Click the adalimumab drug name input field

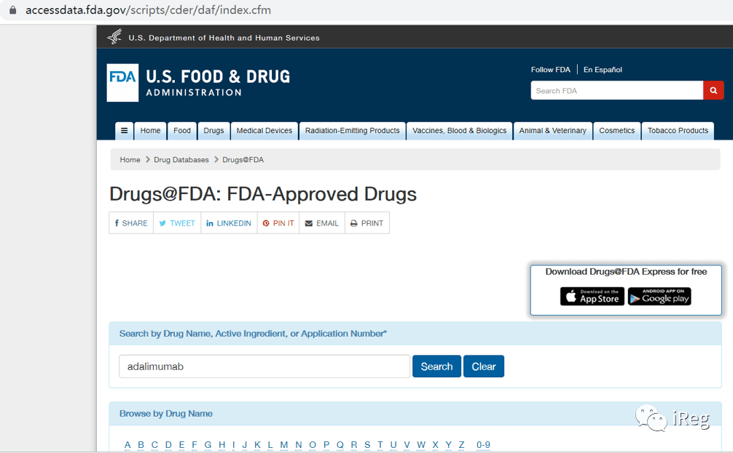[264, 366]
